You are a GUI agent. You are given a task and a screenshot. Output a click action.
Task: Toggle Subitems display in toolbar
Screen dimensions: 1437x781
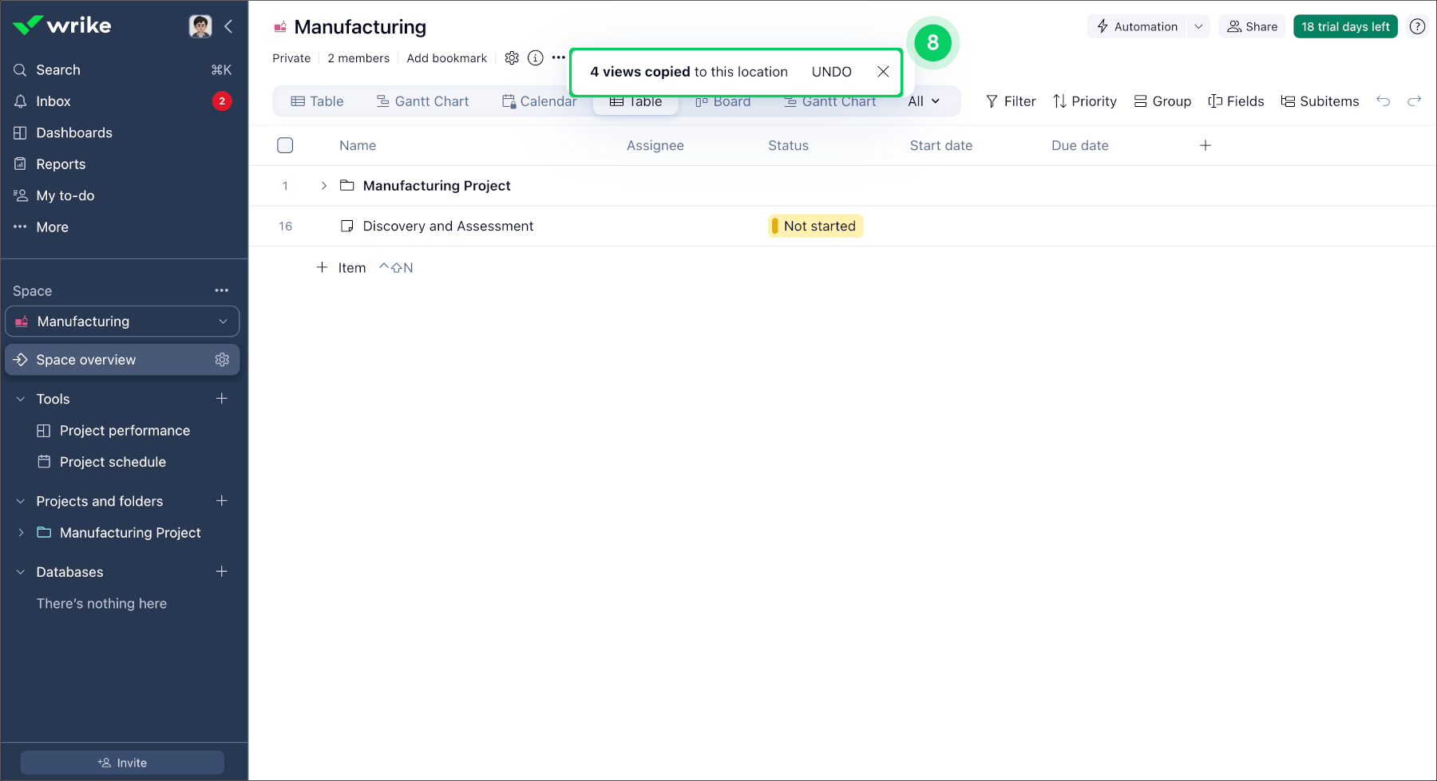1320,101
